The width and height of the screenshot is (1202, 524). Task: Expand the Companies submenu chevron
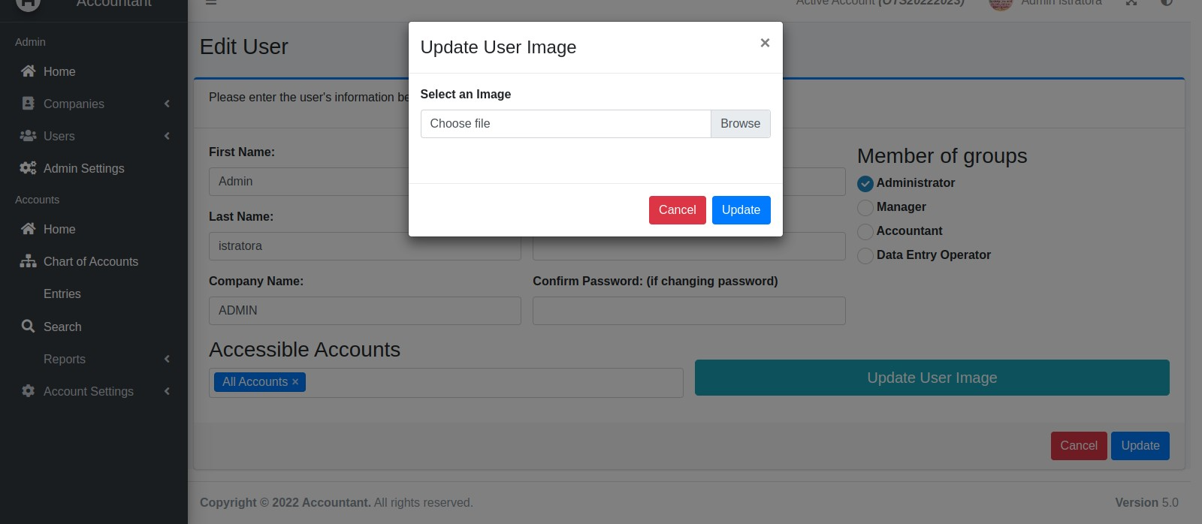tap(167, 104)
